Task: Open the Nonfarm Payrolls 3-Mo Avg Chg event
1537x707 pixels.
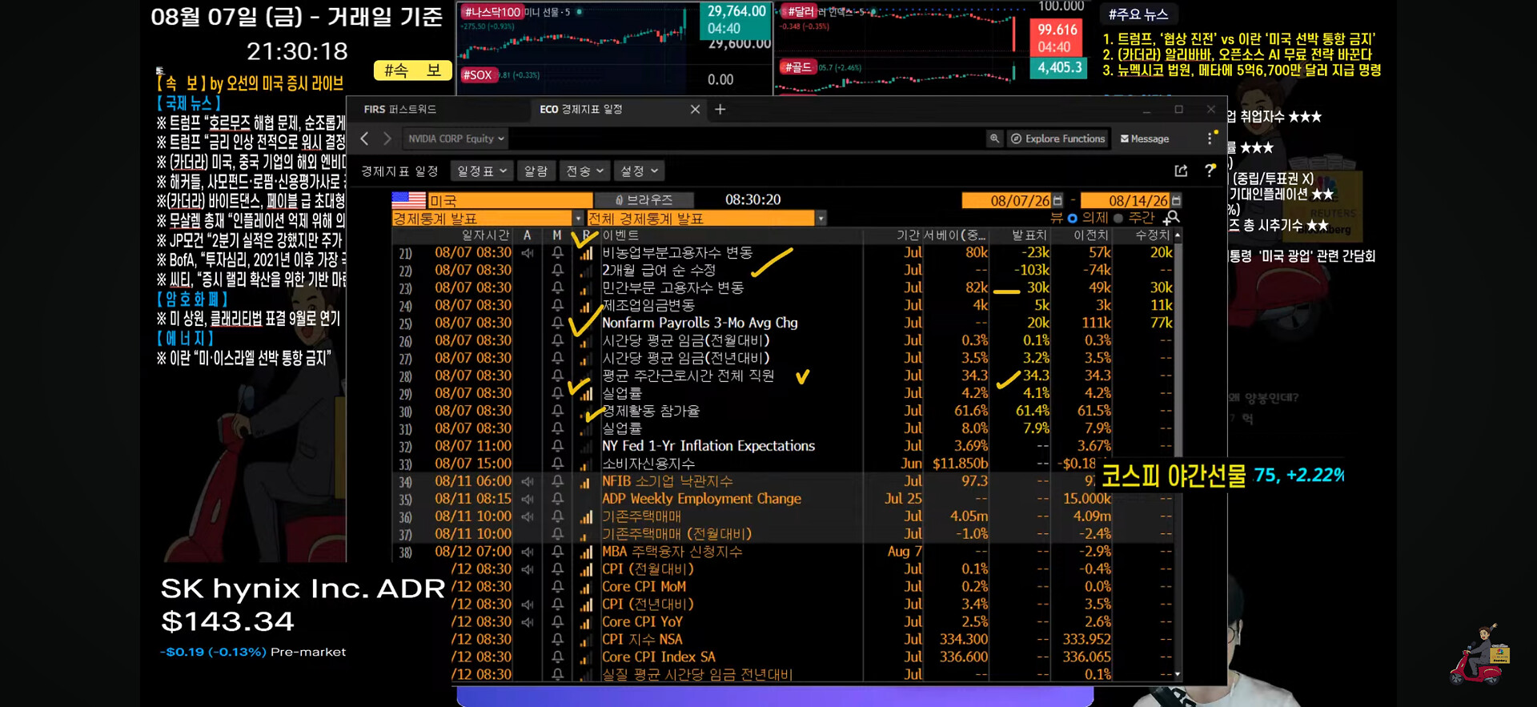Action: (x=700, y=323)
